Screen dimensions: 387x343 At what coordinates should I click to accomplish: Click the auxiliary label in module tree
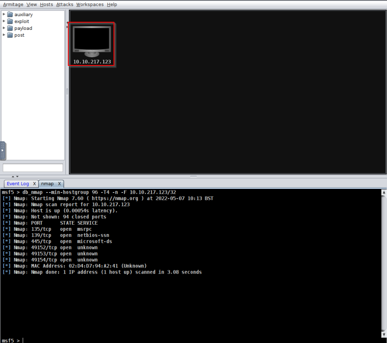tap(23, 15)
